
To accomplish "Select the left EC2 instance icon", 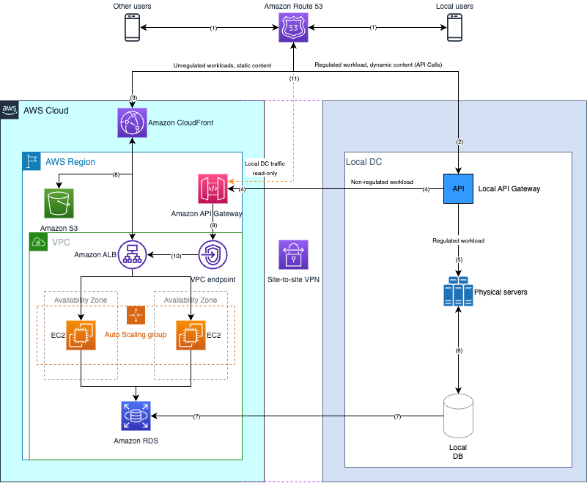I will click(81, 335).
